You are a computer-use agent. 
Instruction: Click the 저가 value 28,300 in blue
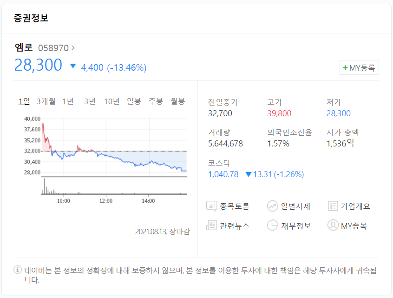pos(338,113)
